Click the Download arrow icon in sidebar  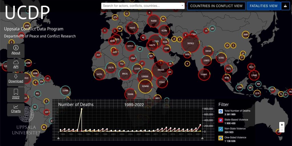16,76
